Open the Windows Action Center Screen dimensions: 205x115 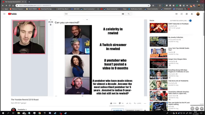201,113
